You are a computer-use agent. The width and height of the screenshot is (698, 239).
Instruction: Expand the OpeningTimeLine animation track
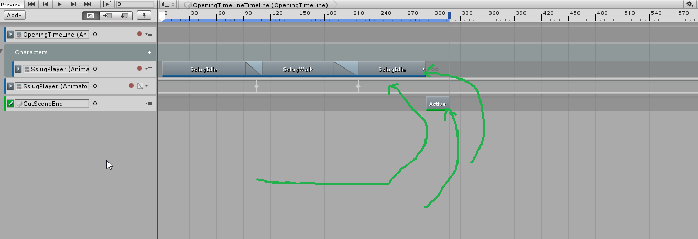tap(10, 35)
